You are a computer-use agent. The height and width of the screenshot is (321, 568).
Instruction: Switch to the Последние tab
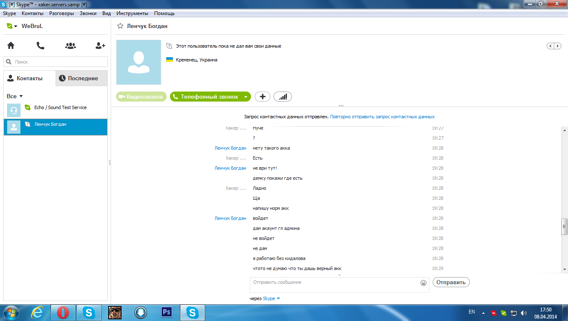click(81, 78)
